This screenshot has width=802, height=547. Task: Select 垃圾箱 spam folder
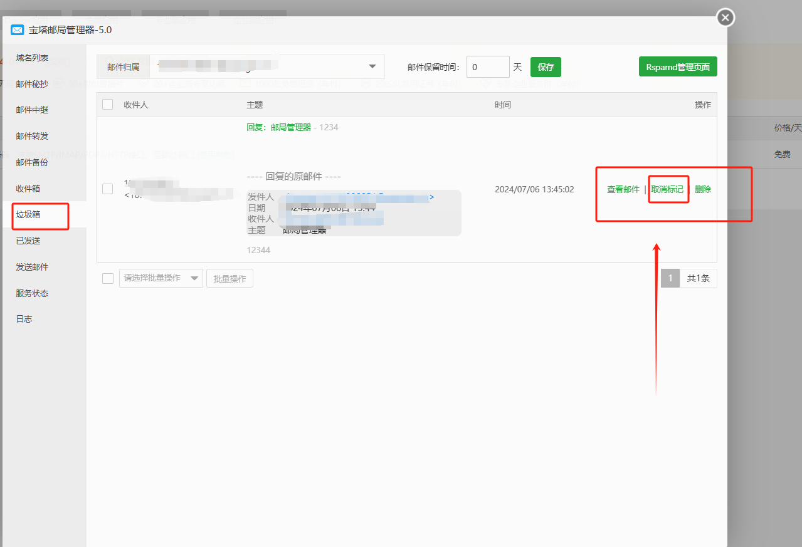point(28,215)
